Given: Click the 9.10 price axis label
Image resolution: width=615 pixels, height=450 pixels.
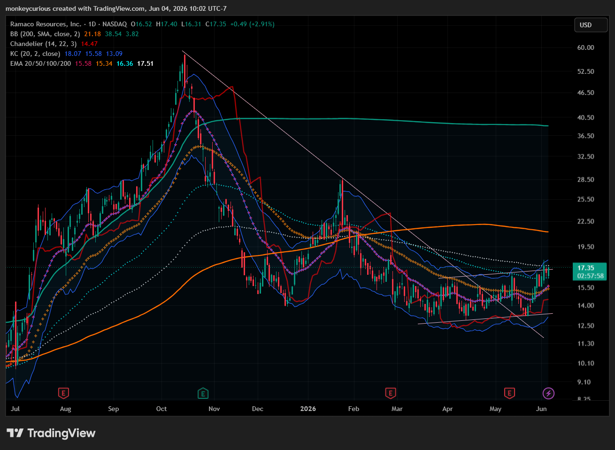Looking at the screenshot, I should [x=584, y=382].
